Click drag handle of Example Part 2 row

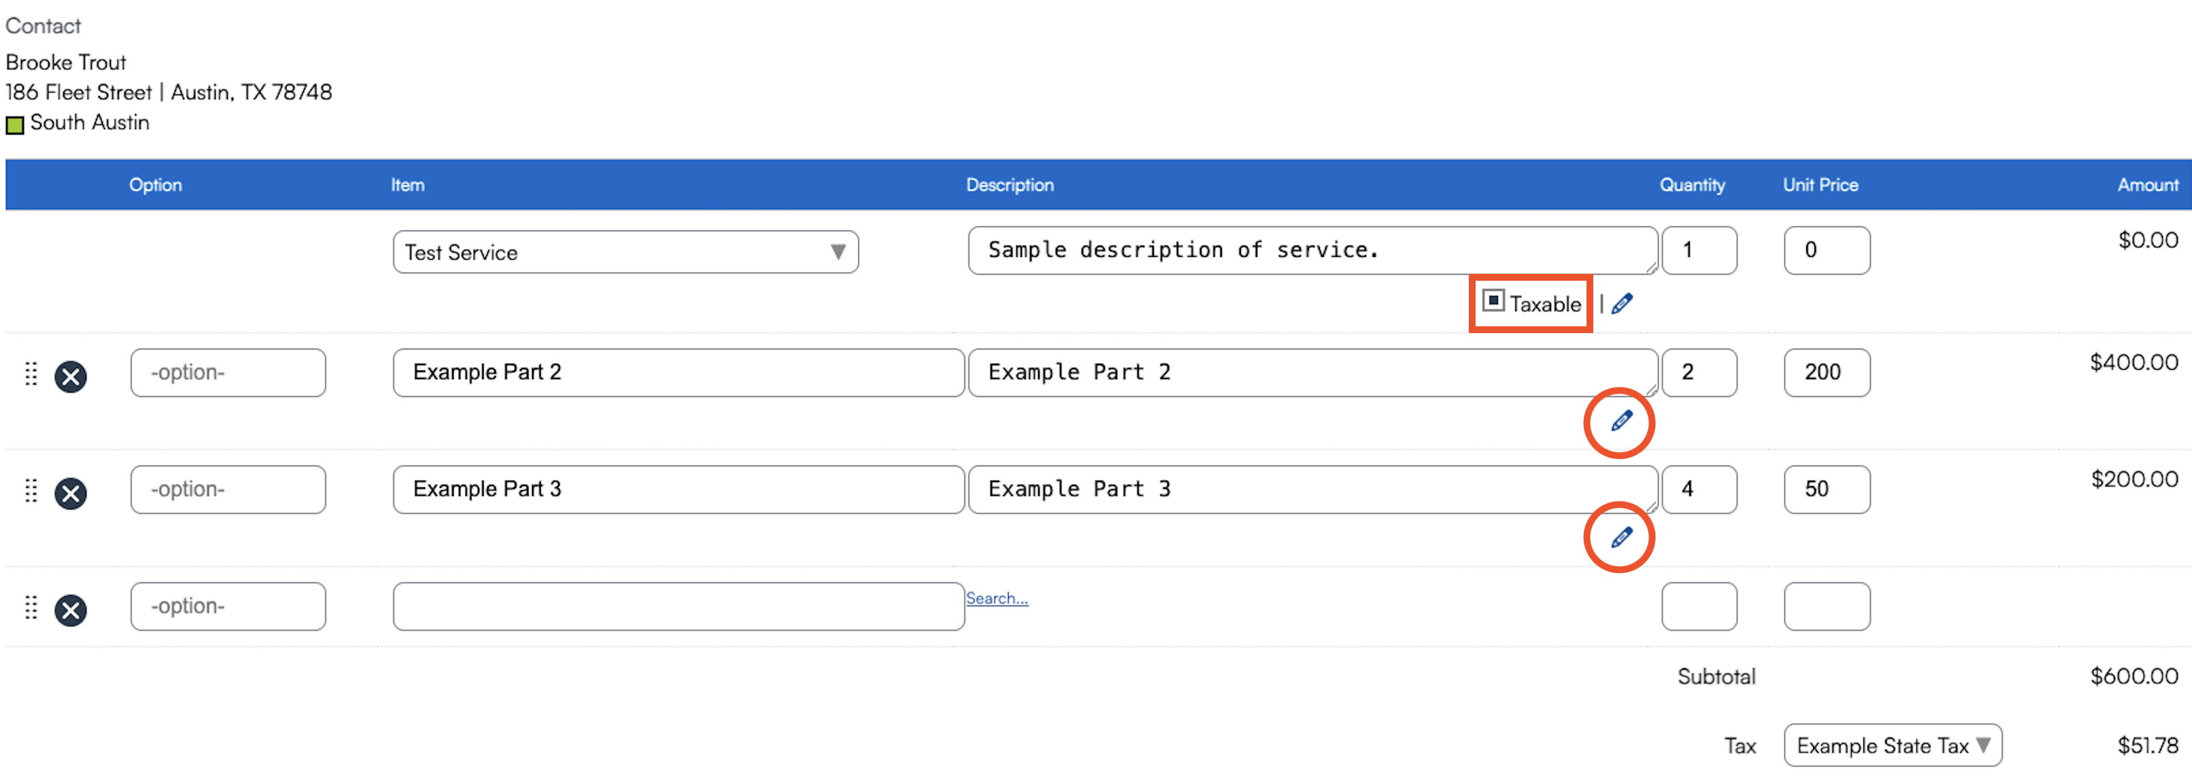31,374
